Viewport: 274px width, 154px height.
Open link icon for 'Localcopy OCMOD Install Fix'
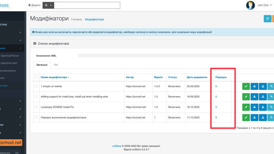pyautogui.click(x=271, y=107)
